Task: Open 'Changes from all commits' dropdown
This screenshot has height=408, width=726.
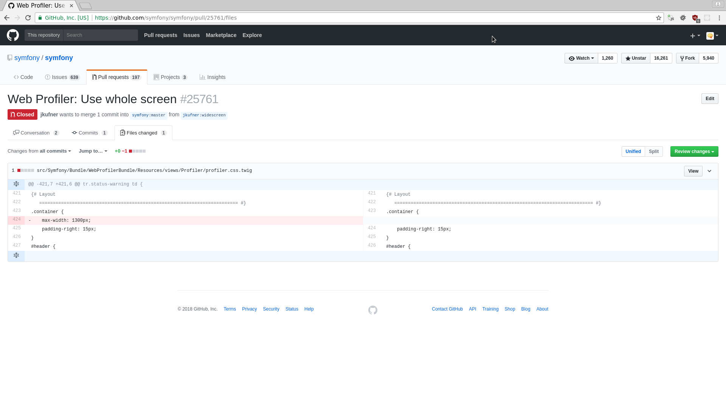Action: (x=39, y=151)
